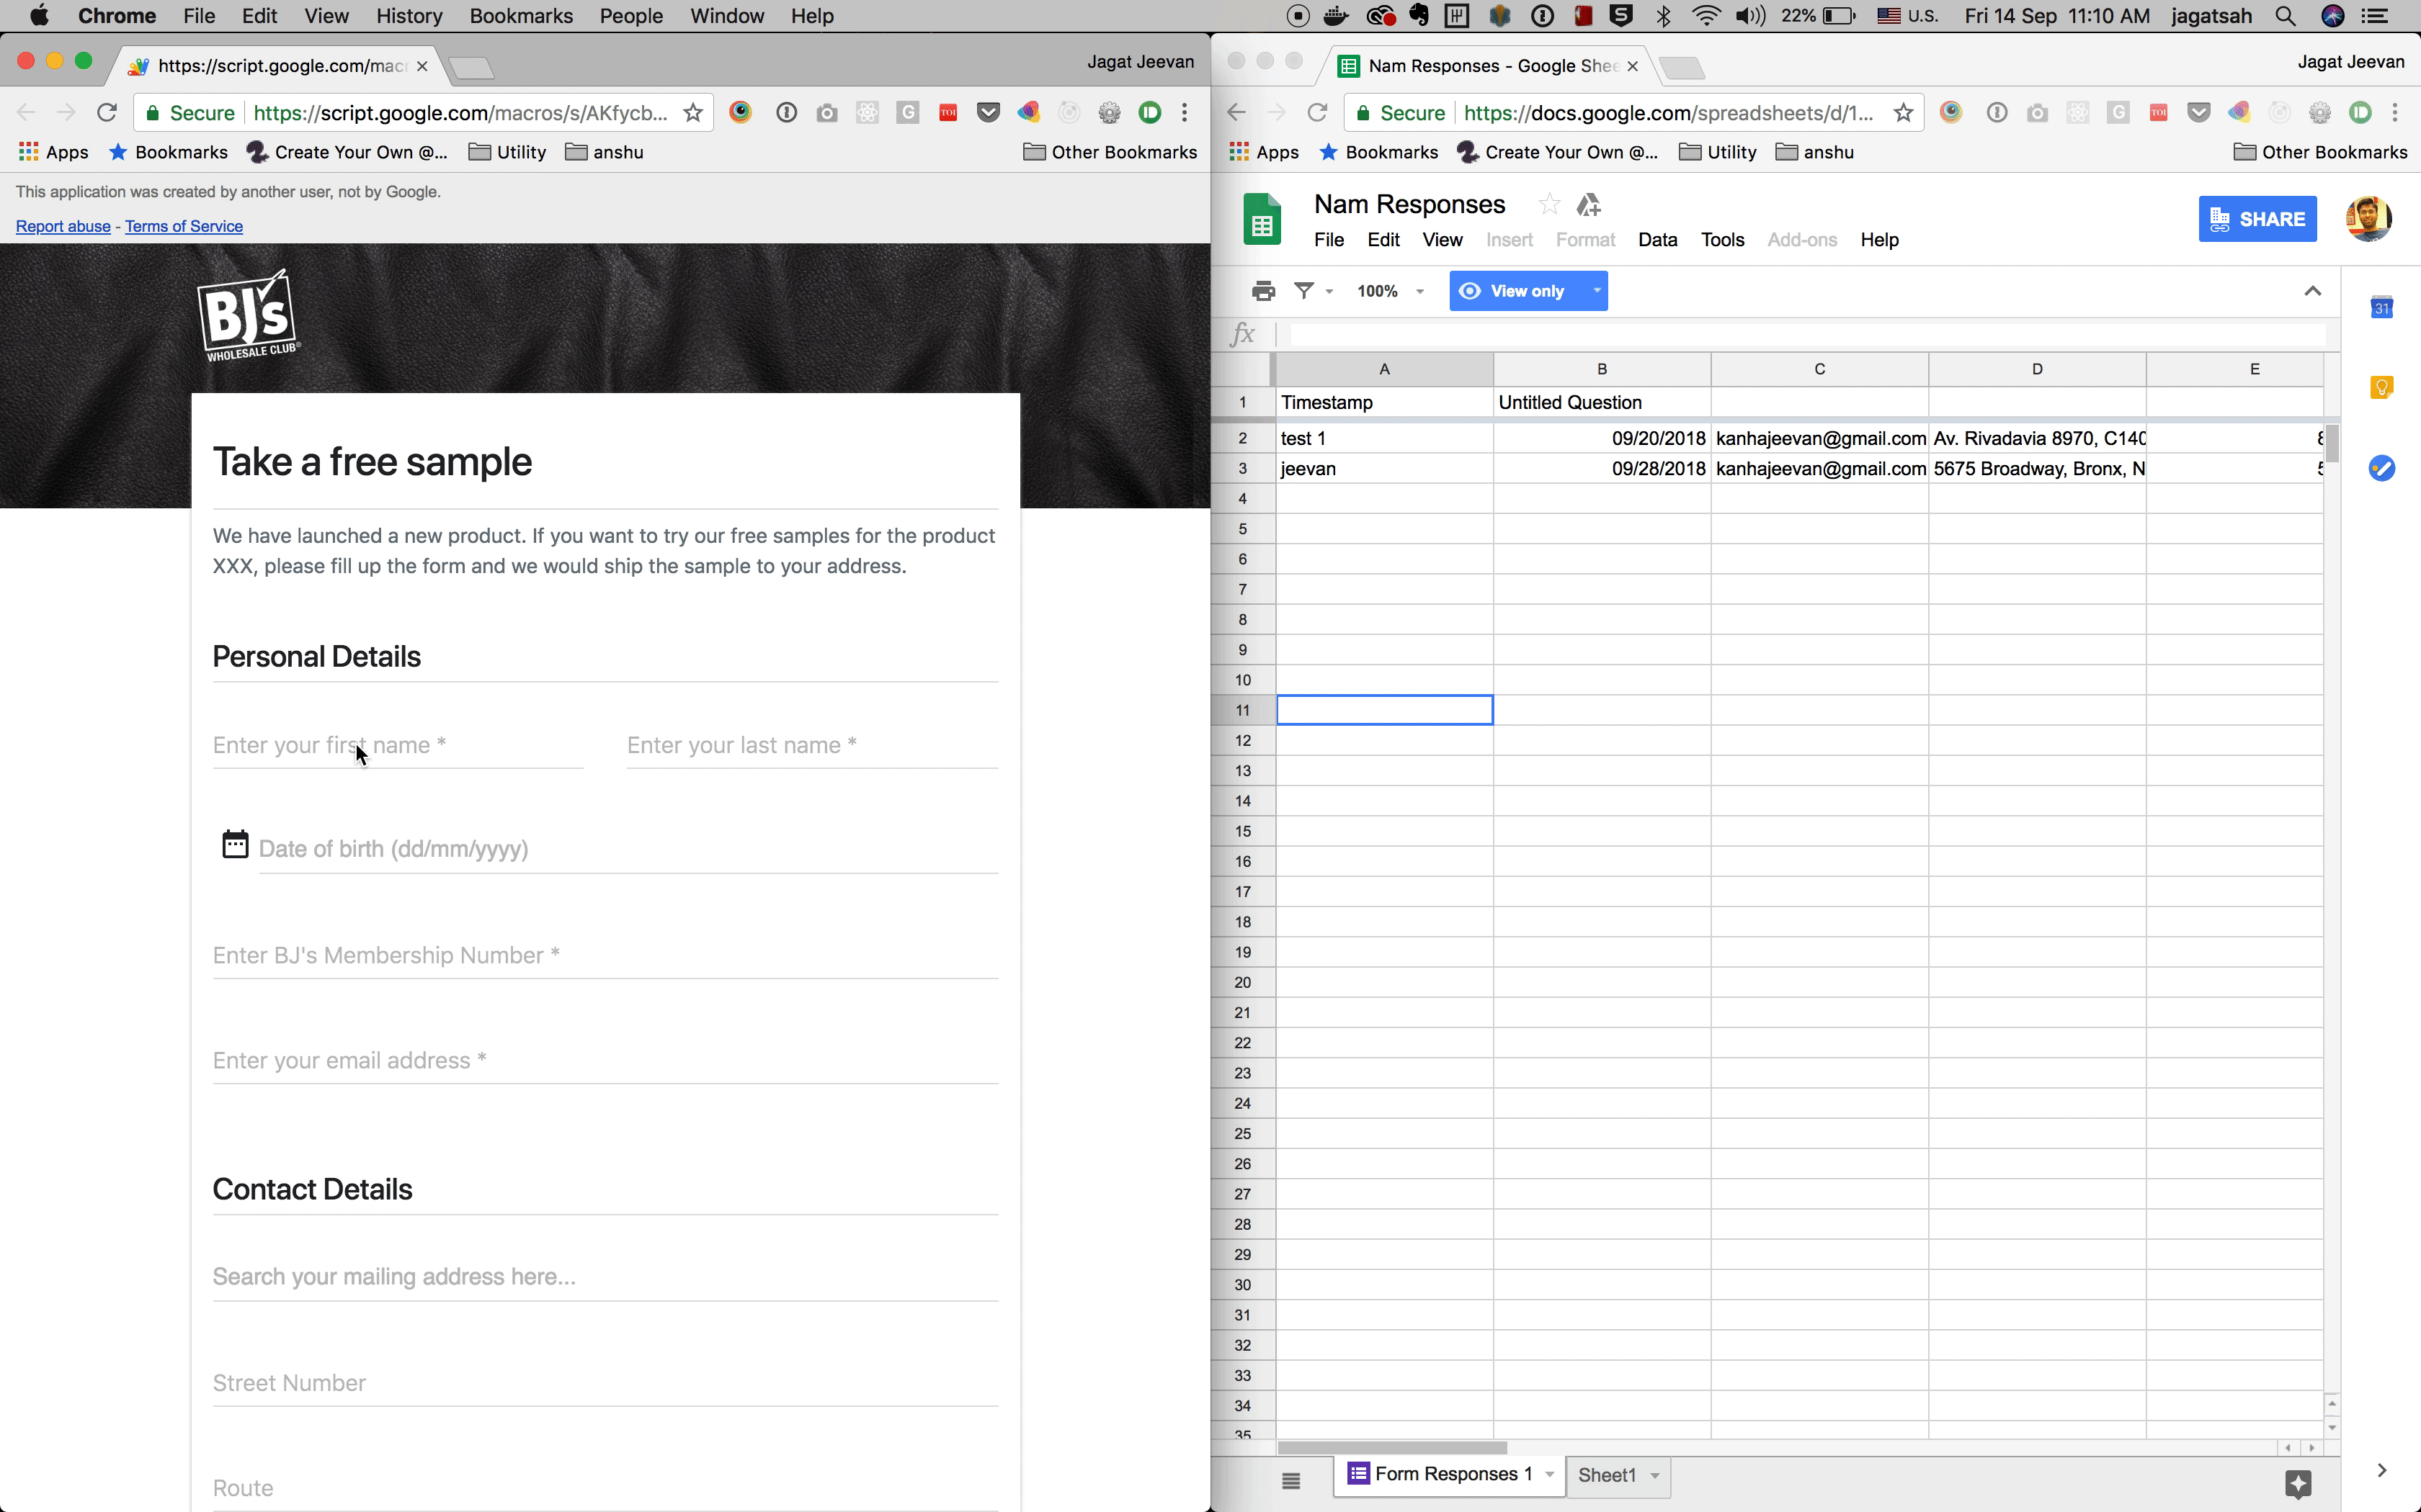Show the side panel with bottom chevron
The image size is (2421, 1512).
point(2382,1470)
